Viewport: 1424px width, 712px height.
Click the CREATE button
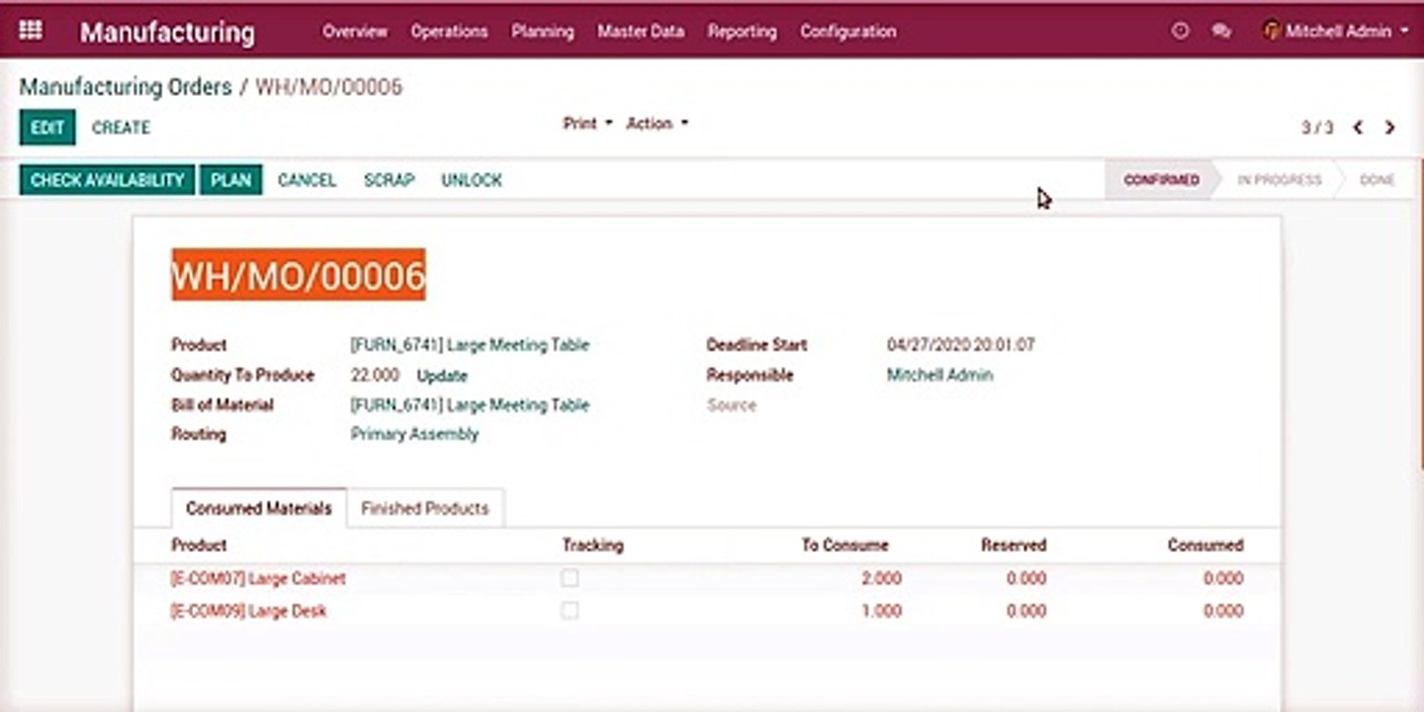click(121, 128)
